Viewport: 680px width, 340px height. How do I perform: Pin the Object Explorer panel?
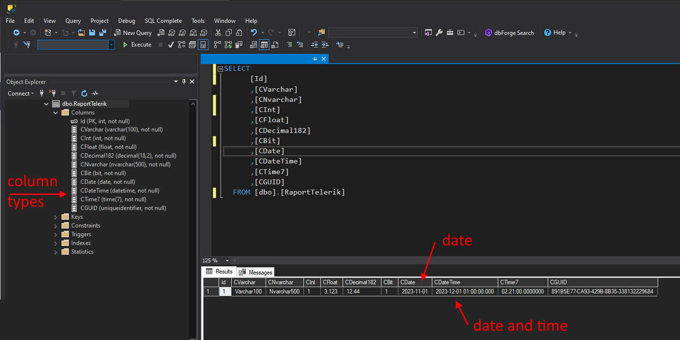coord(184,82)
